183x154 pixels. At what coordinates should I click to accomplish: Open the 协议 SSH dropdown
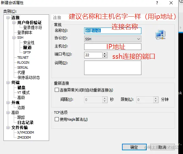click(113, 39)
